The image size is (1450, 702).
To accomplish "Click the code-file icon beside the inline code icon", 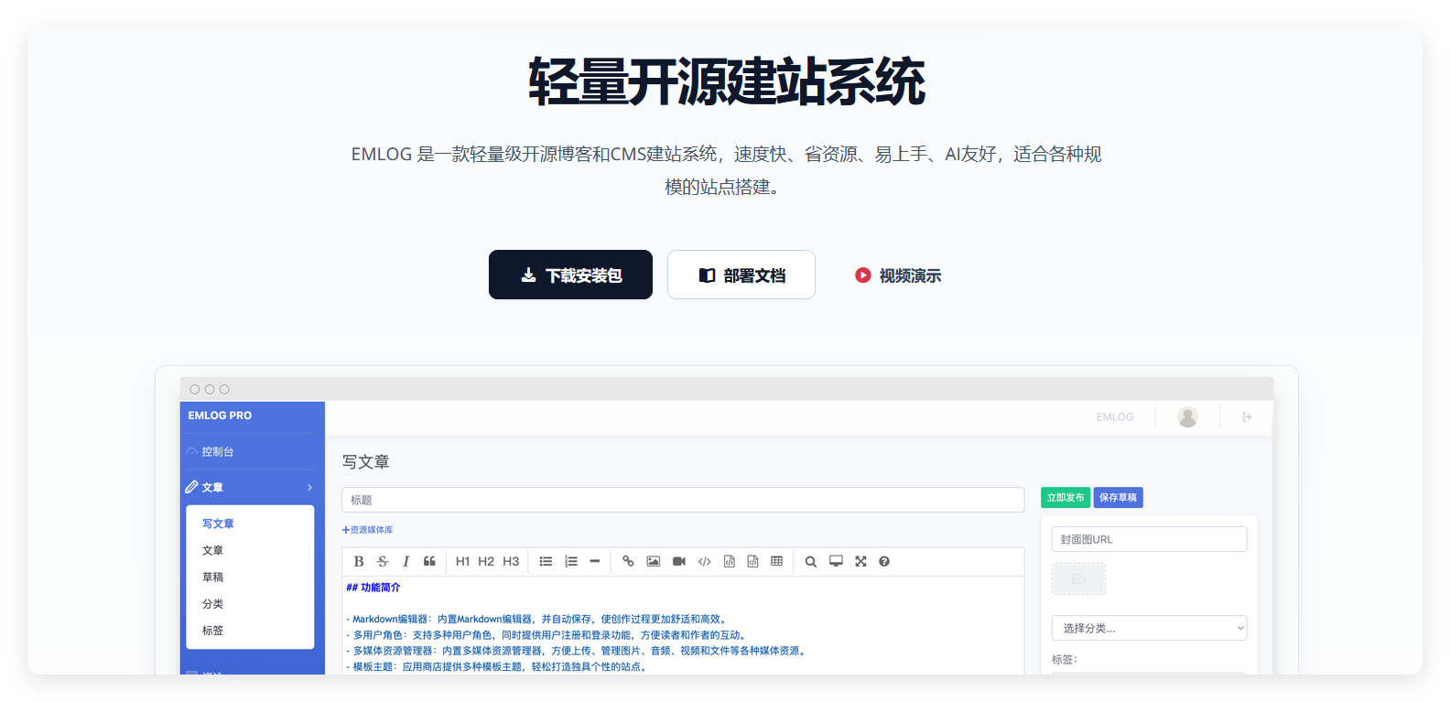I will 730,561.
